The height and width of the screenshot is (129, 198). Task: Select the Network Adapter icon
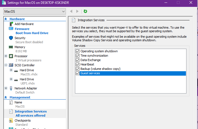tap(11, 88)
